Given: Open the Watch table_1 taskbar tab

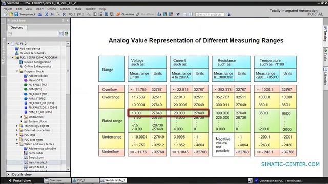Looking at the screenshot, I should tap(113, 180).
